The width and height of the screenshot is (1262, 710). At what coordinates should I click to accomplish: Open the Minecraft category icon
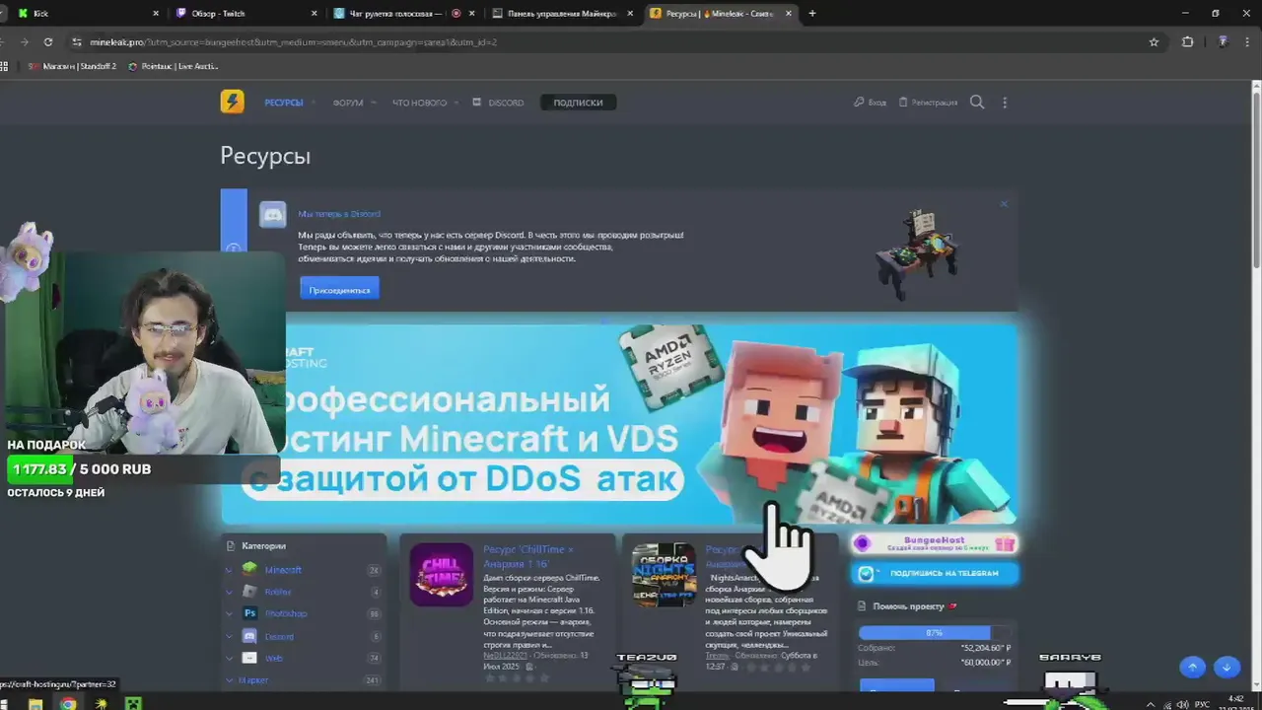(249, 569)
